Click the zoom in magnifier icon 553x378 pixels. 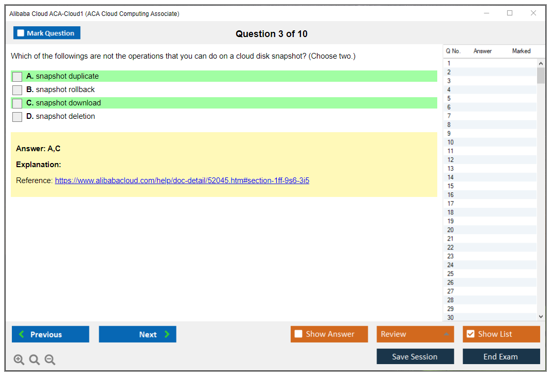pos(19,360)
